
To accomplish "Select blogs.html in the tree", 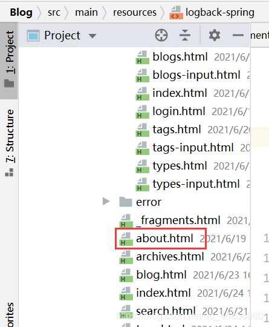I will (180, 57).
